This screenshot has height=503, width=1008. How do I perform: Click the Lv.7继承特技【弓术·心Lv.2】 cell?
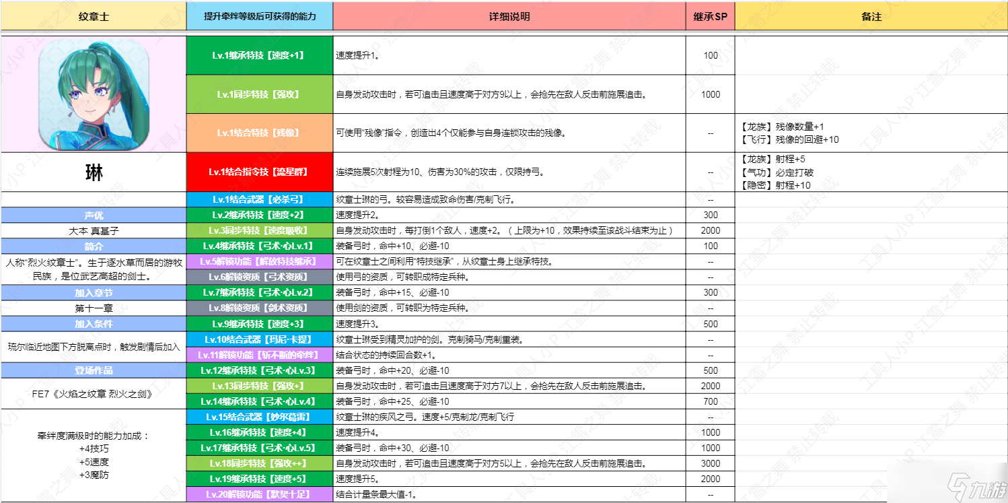pyautogui.click(x=260, y=293)
